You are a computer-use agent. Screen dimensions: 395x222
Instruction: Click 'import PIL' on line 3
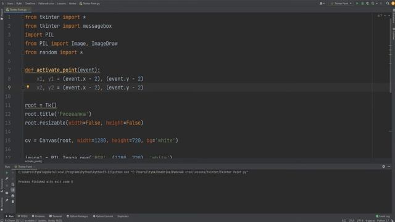click(39, 35)
